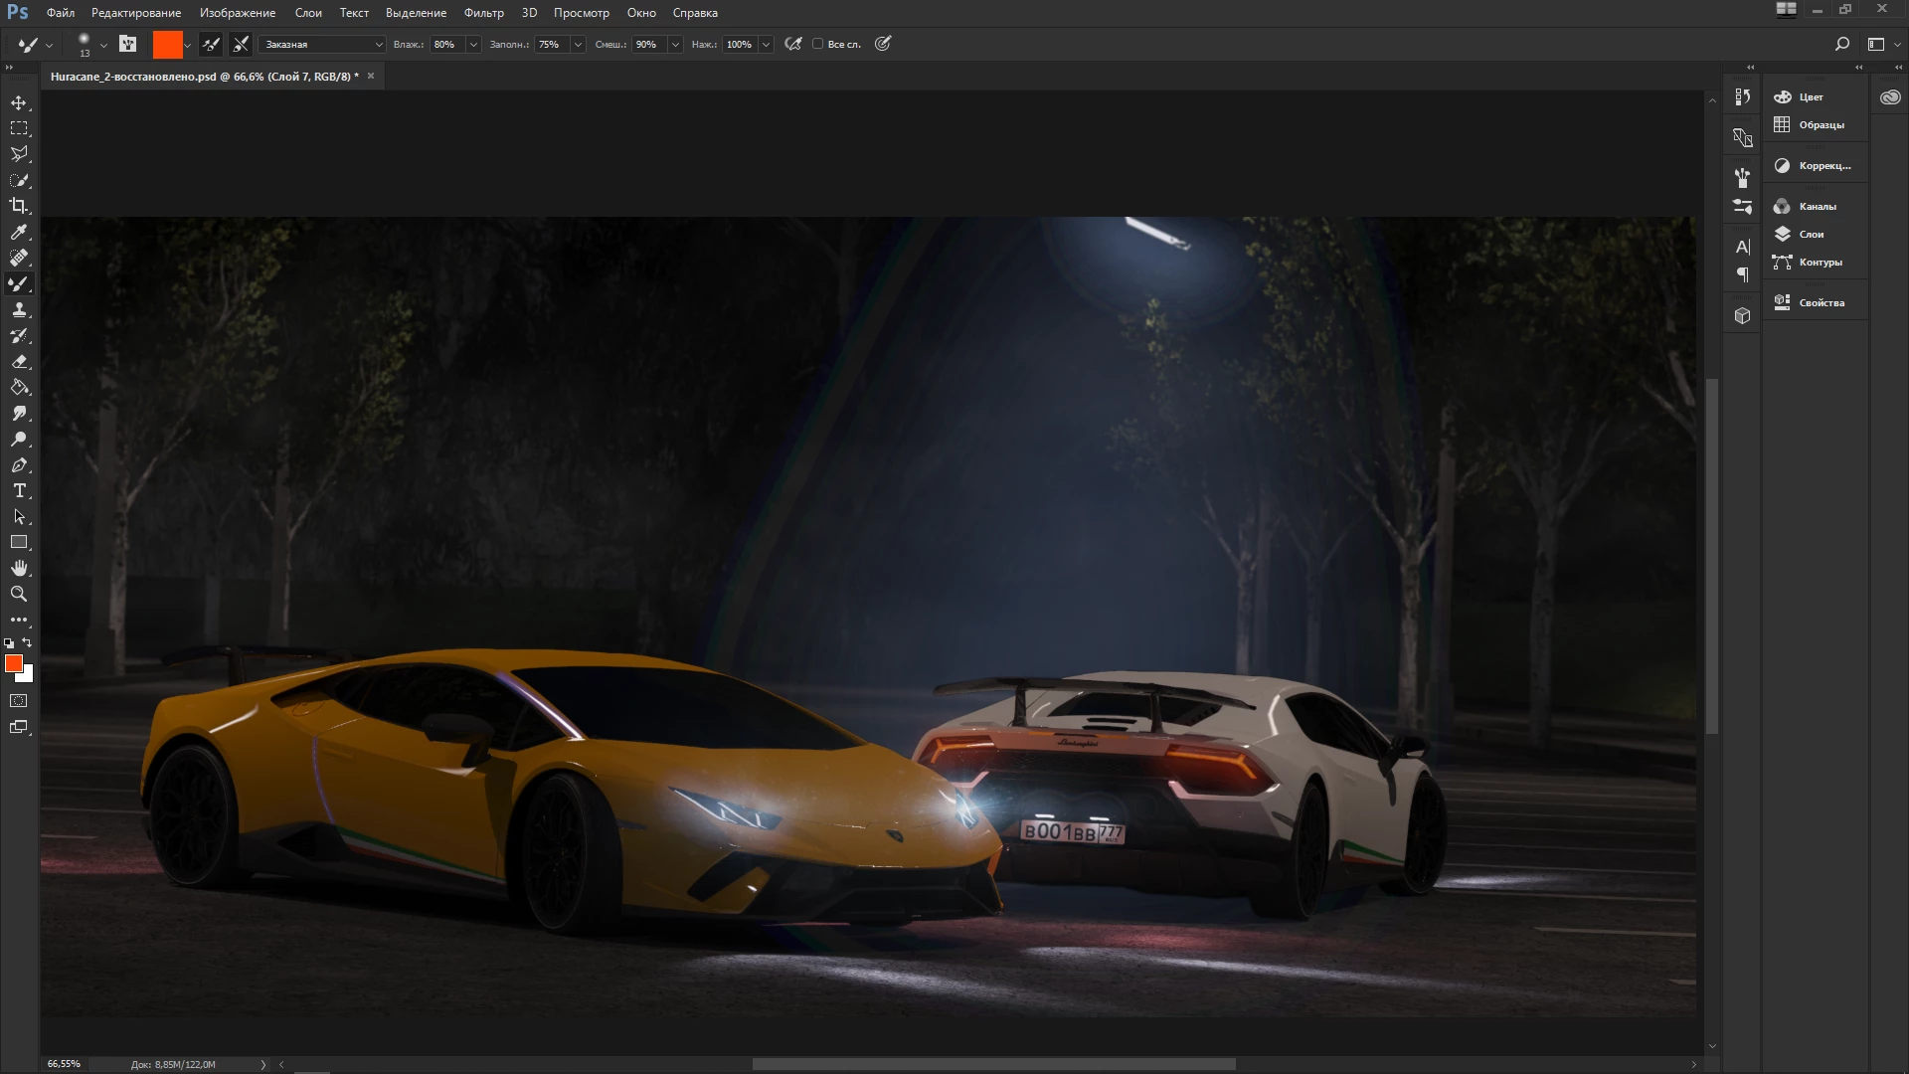Select the Hand tool

pos(19,568)
